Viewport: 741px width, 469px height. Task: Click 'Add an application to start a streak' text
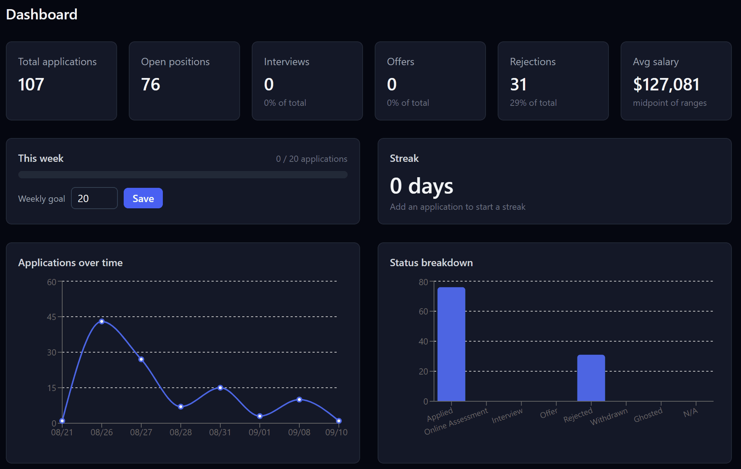point(457,207)
